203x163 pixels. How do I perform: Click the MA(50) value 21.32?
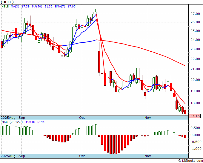[48, 7]
